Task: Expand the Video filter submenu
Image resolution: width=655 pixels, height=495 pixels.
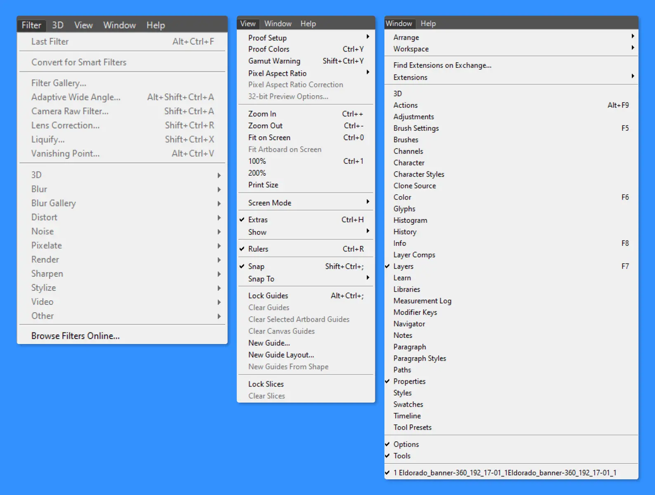Action: (x=122, y=302)
